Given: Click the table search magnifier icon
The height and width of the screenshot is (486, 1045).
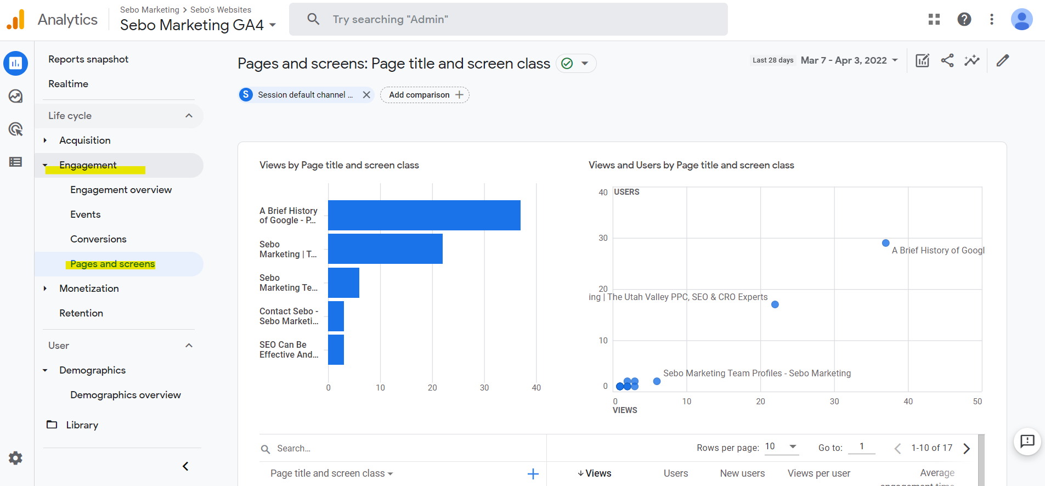Looking at the screenshot, I should point(266,449).
